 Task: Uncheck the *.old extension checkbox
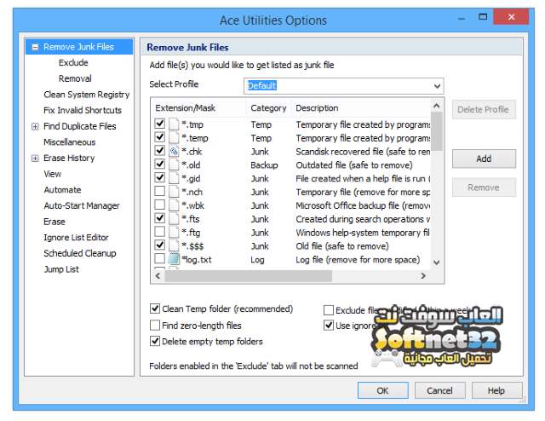tap(159, 164)
